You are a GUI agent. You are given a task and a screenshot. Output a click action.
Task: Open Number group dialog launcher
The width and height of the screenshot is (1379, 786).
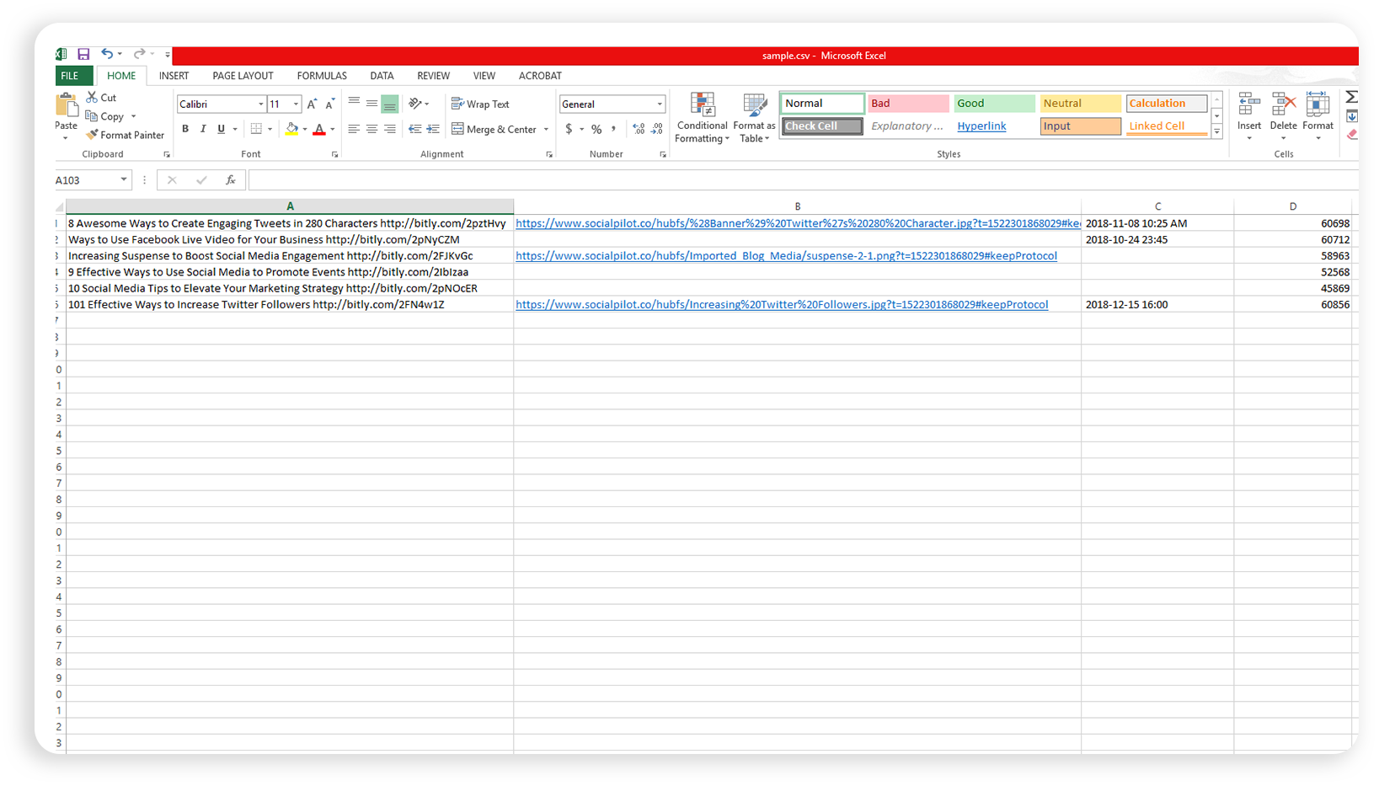(663, 155)
